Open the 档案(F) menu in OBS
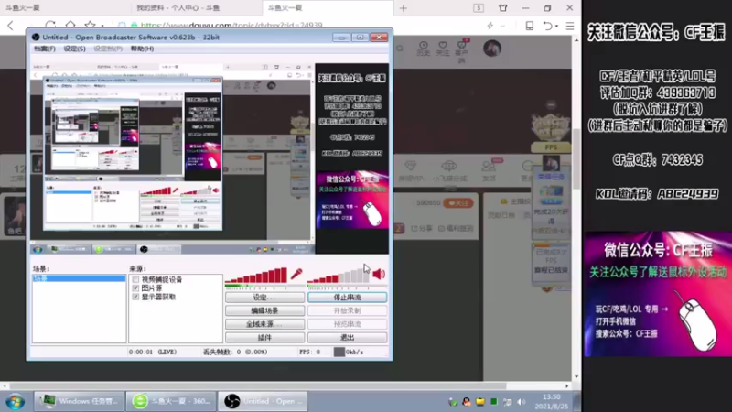 (x=44, y=49)
